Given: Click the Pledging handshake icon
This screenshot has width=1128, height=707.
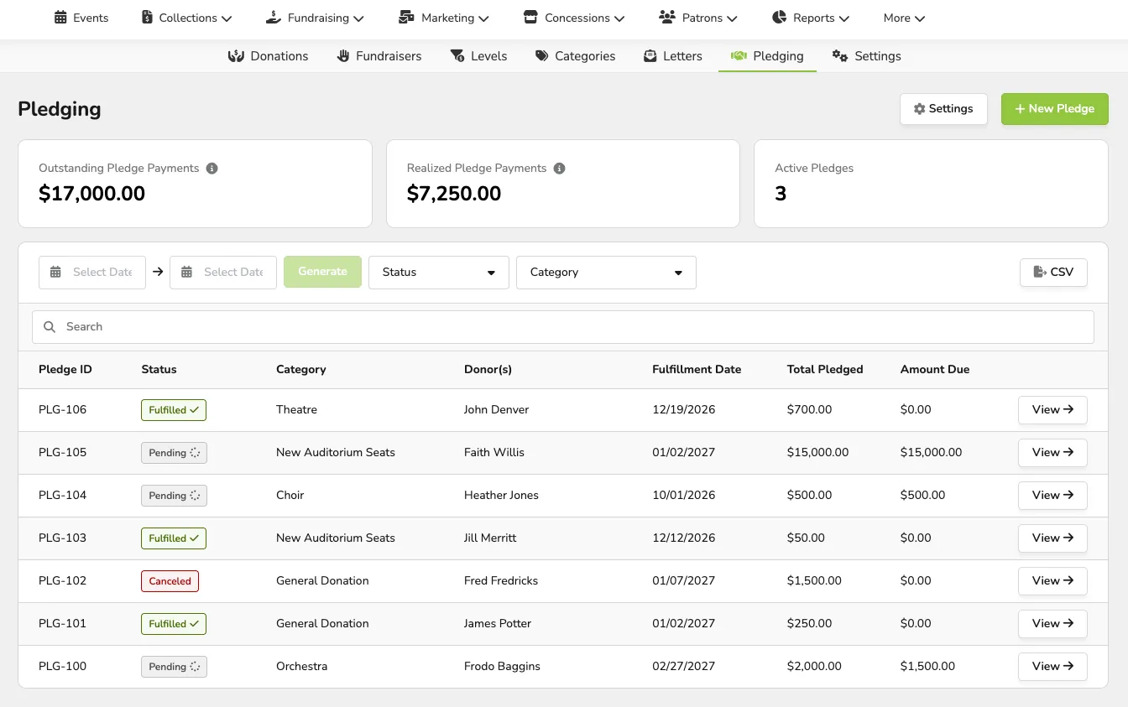Looking at the screenshot, I should point(739,56).
